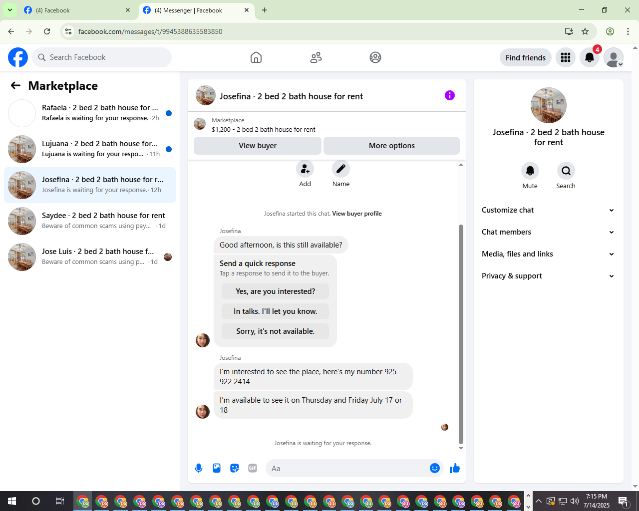Click the browser address bar URL

click(x=150, y=31)
